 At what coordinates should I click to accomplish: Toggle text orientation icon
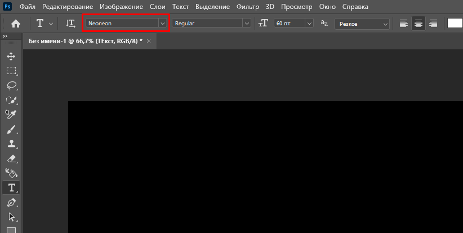70,24
